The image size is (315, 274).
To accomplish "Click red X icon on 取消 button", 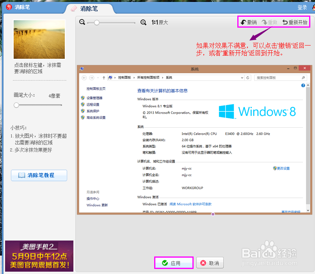I will pyautogui.click(x=203, y=263).
